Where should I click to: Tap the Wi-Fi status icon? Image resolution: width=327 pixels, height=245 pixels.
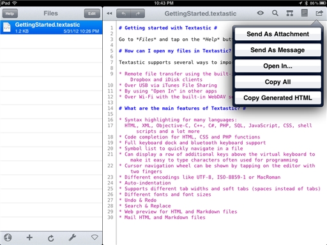click(x=15, y=3)
